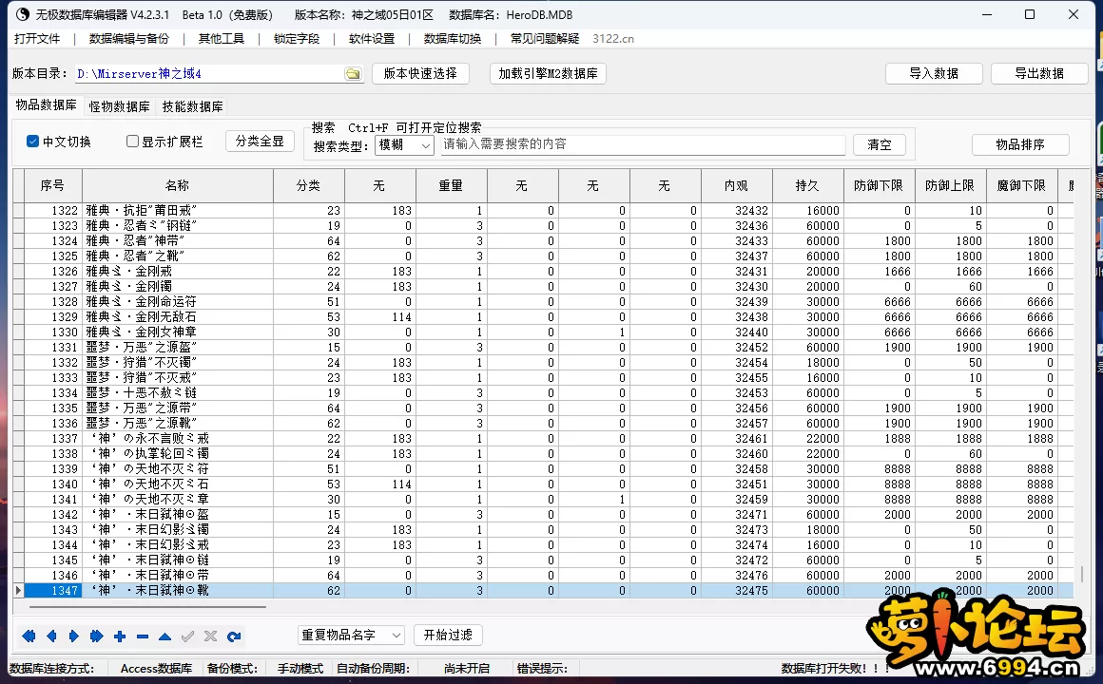Click 名称 column header
Screen dimensions: 1103x684
tap(177, 185)
